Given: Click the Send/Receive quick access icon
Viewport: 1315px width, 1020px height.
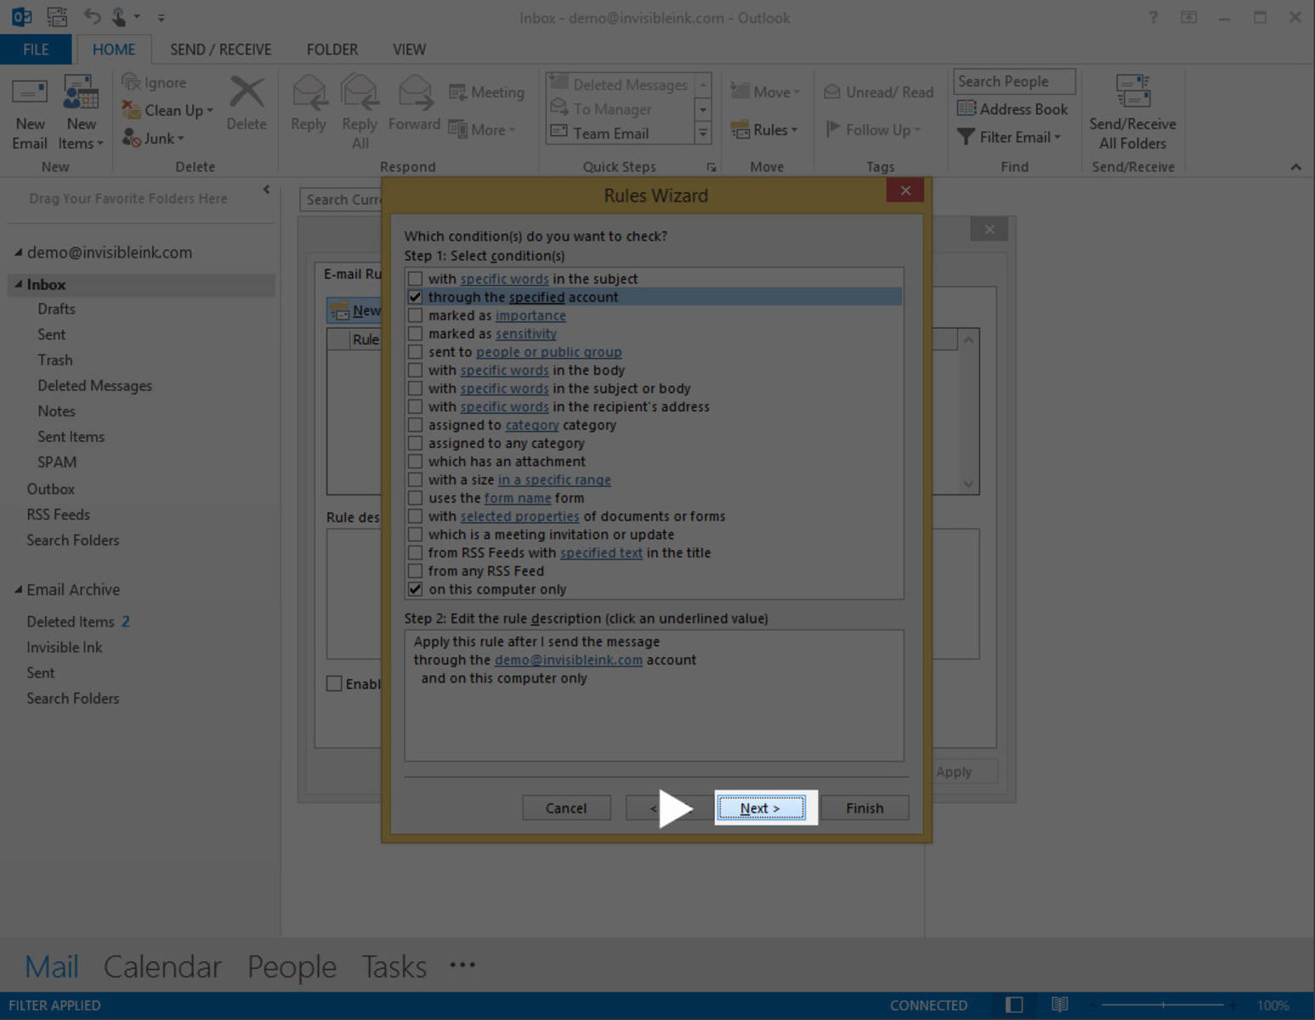Looking at the screenshot, I should pos(57,17).
